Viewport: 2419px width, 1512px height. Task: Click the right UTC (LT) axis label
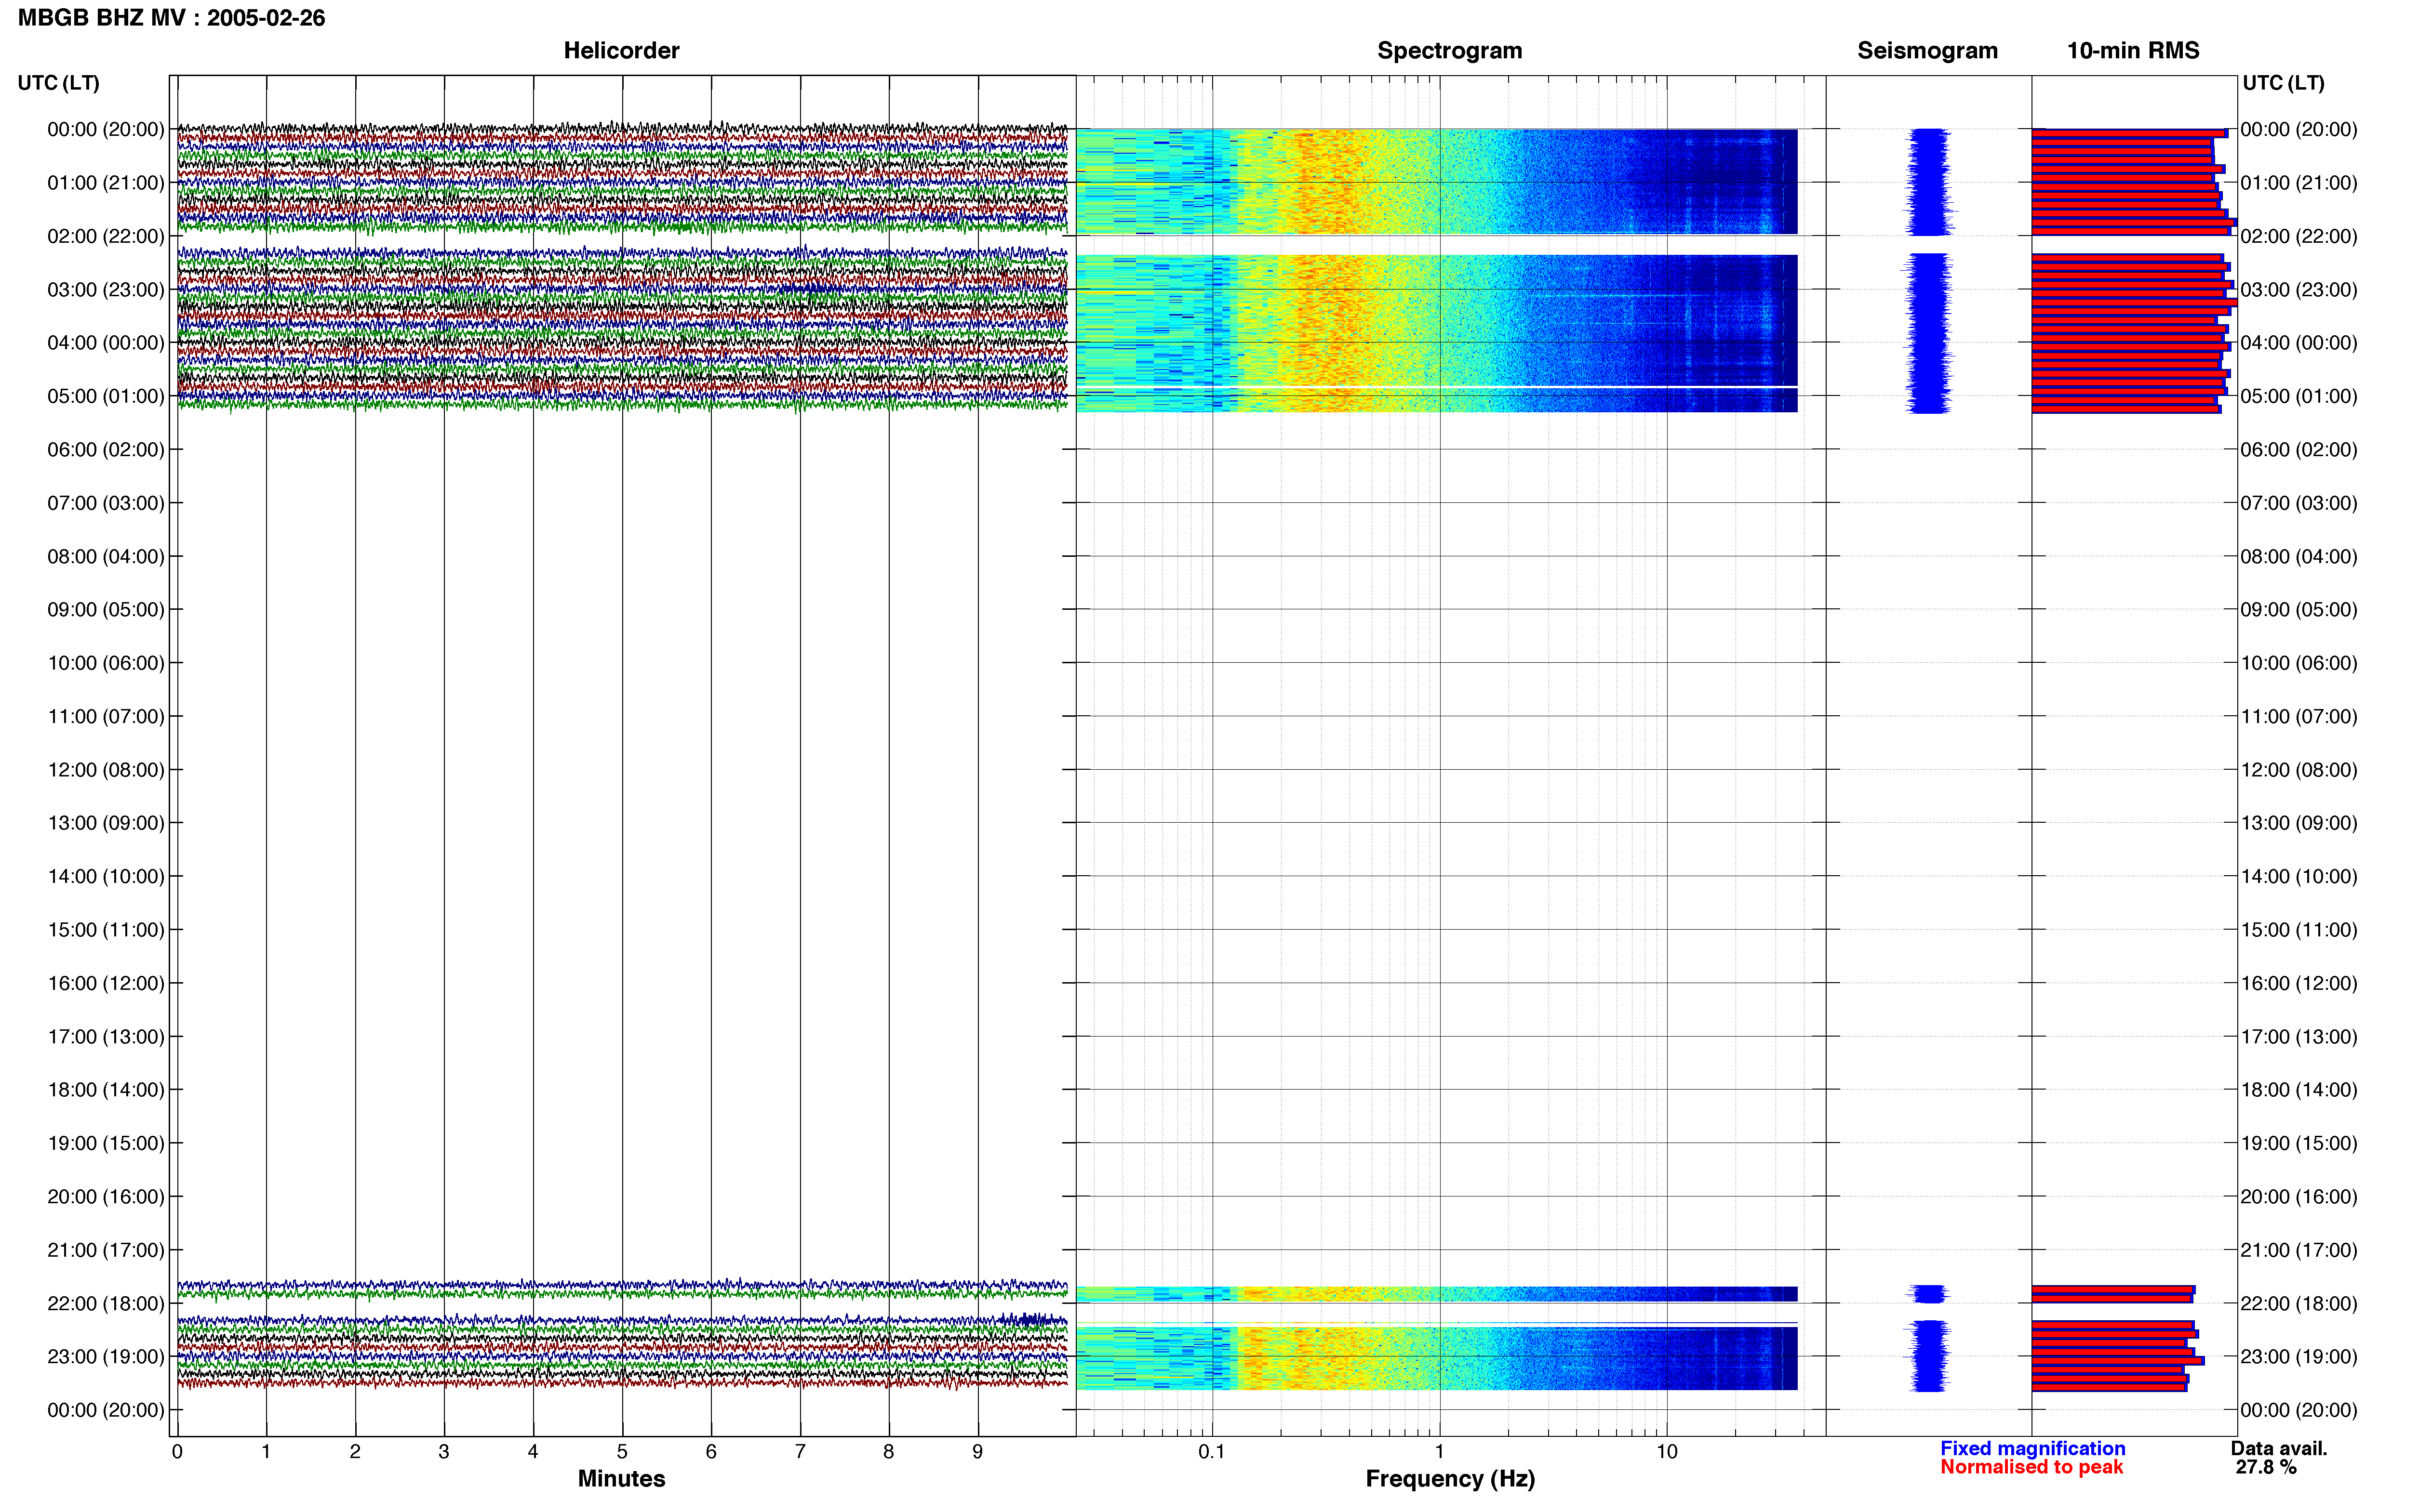(2283, 83)
